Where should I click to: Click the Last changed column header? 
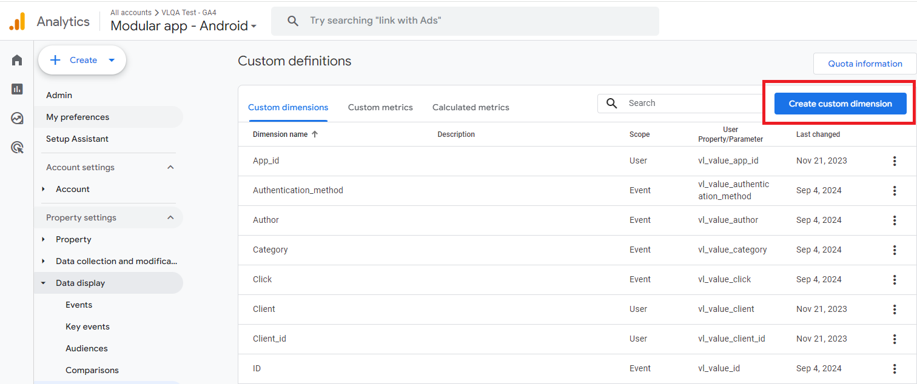pyautogui.click(x=818, y=134)
